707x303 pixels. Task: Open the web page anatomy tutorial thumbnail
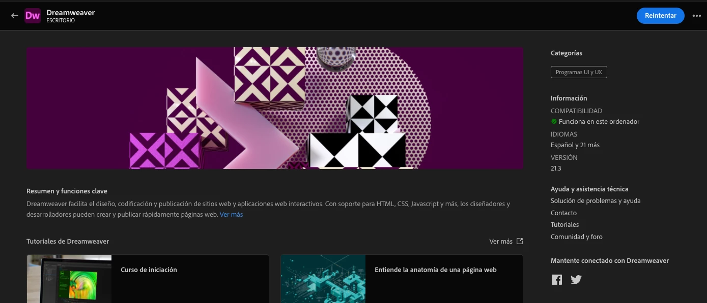pyautogui.click(x=323, y=279)
